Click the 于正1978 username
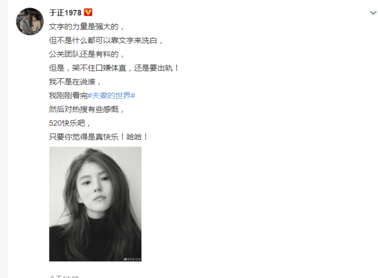The image size is (378, 278). 65,12
